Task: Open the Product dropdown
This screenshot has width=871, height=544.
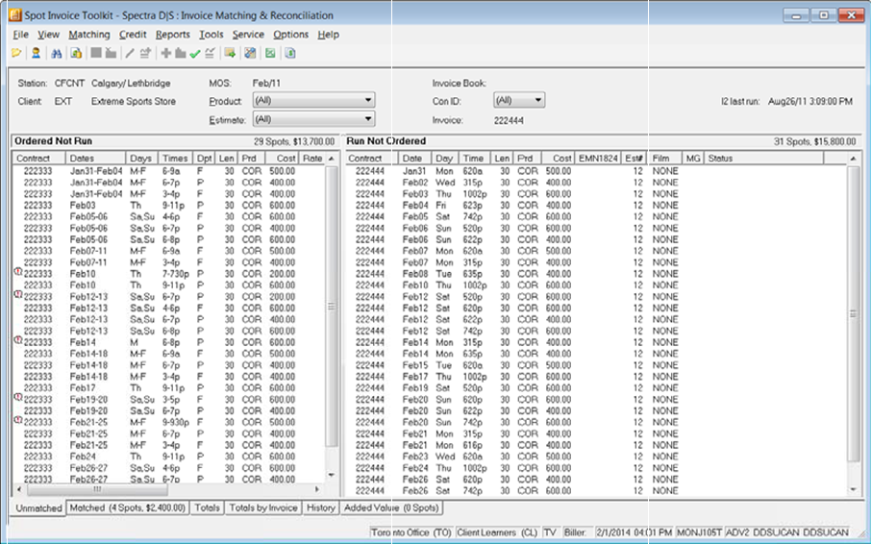Action: pos(313,101)
